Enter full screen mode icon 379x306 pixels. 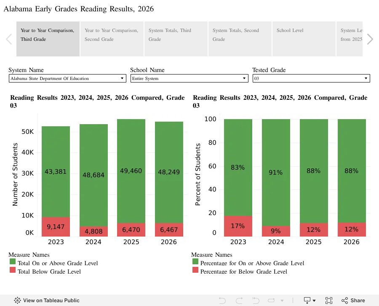[329, 301]
